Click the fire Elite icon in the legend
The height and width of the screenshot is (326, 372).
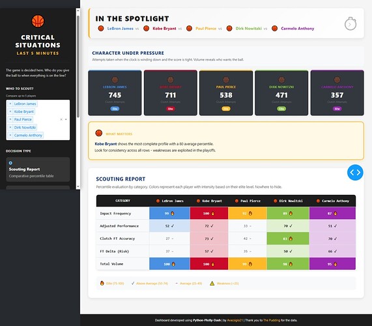[102, 283]
